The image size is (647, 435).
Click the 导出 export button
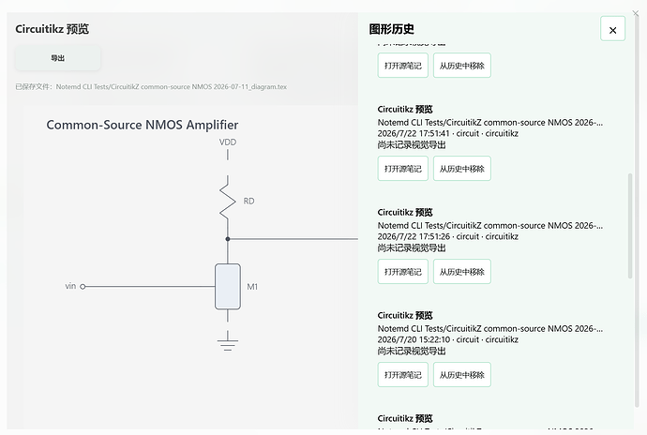point(58,58)
